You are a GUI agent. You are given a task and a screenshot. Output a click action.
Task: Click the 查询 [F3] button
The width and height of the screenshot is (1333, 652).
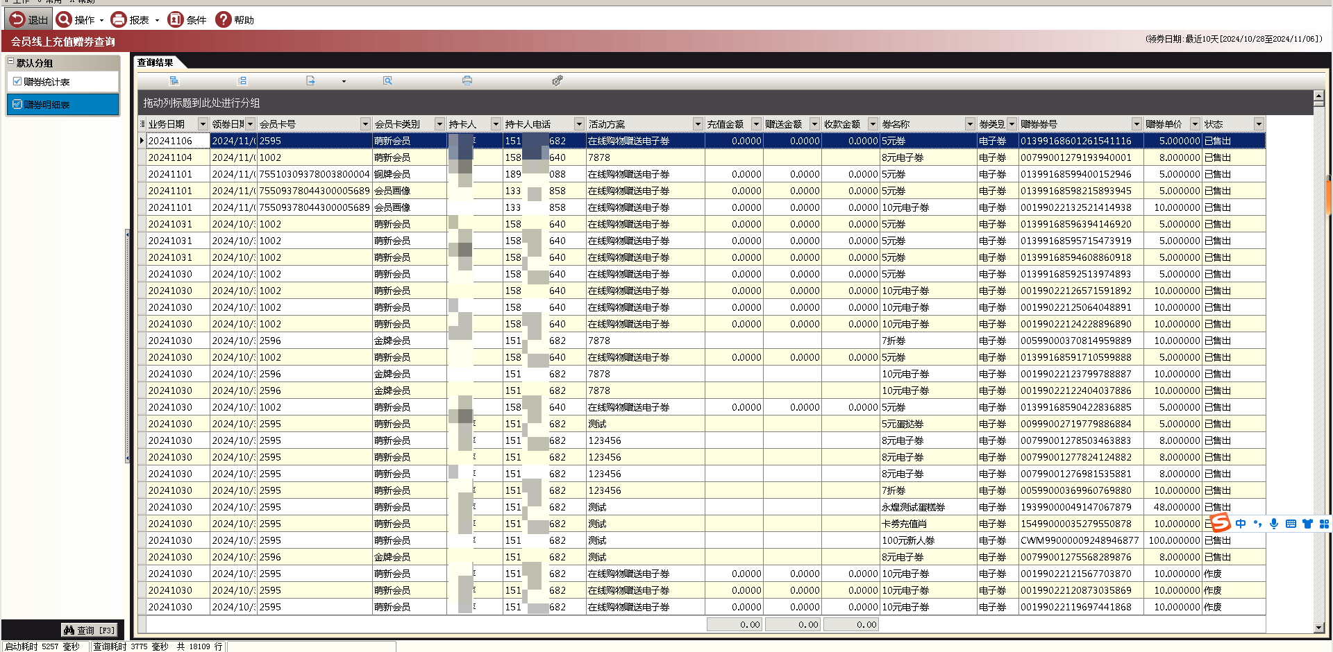pos(89,630)
